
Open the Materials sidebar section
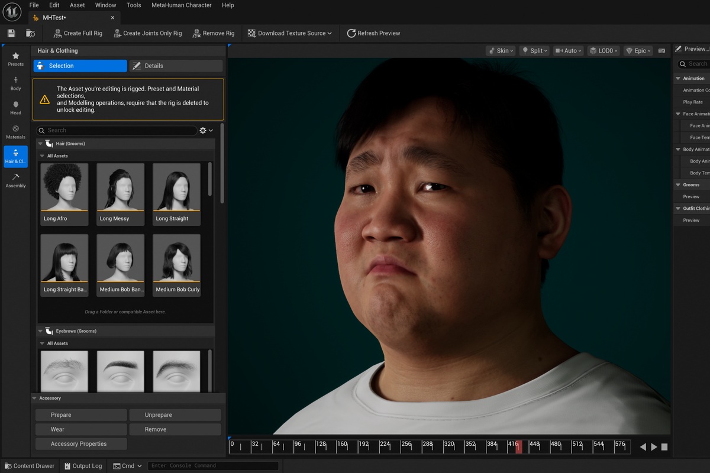(15, 132)
